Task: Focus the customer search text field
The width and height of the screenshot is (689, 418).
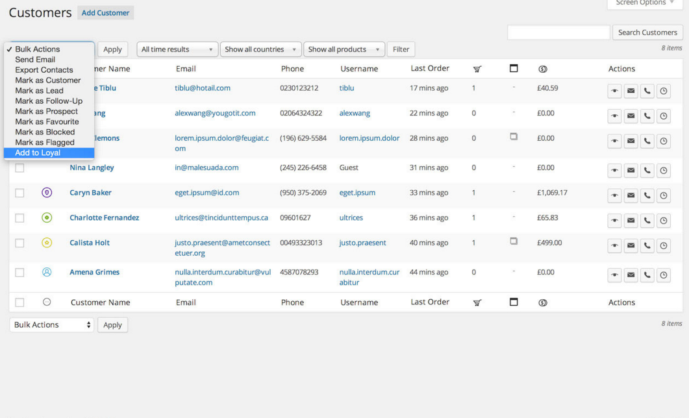Action: [558, 32]
